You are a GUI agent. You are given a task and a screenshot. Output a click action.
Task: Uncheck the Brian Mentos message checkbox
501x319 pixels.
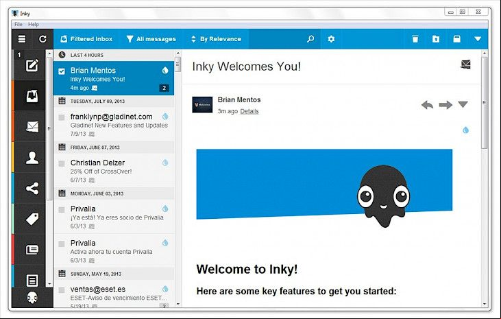tap(62, 71)
